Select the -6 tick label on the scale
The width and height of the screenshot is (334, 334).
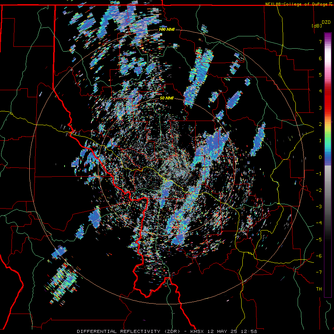[319, 256]
